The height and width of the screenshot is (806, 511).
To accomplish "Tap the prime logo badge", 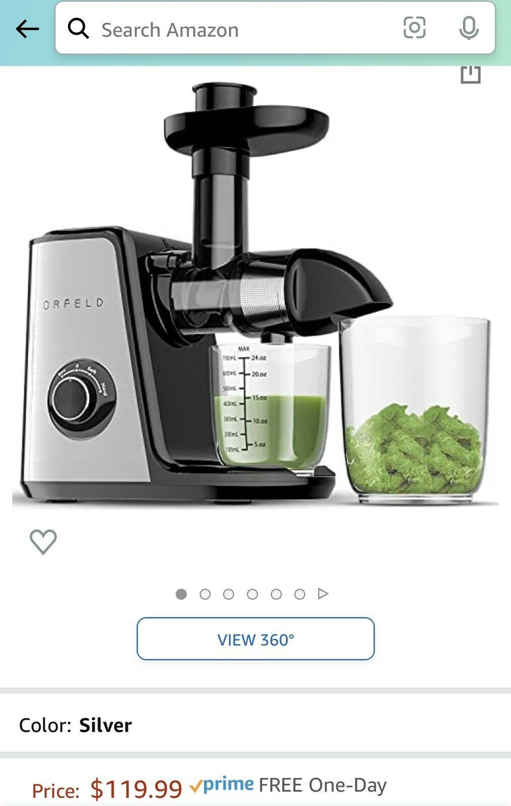I will 222,785.
